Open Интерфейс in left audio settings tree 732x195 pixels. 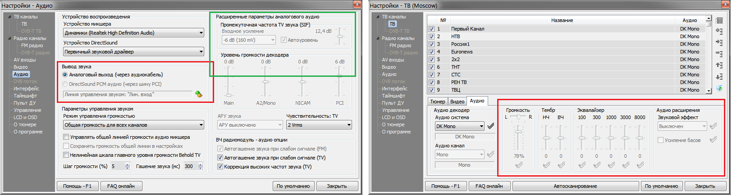[x=26, y=89]
